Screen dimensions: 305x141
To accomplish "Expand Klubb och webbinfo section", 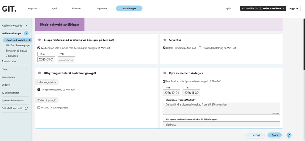I will coord(26,25).
